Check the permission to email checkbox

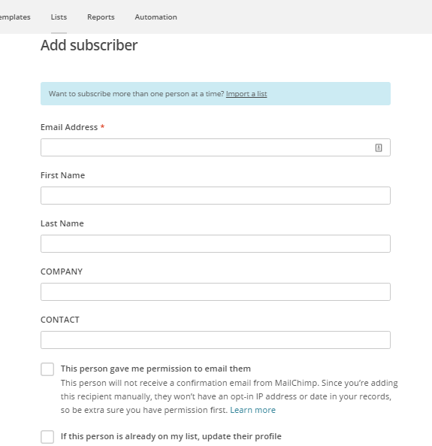[x=47, y=369]
